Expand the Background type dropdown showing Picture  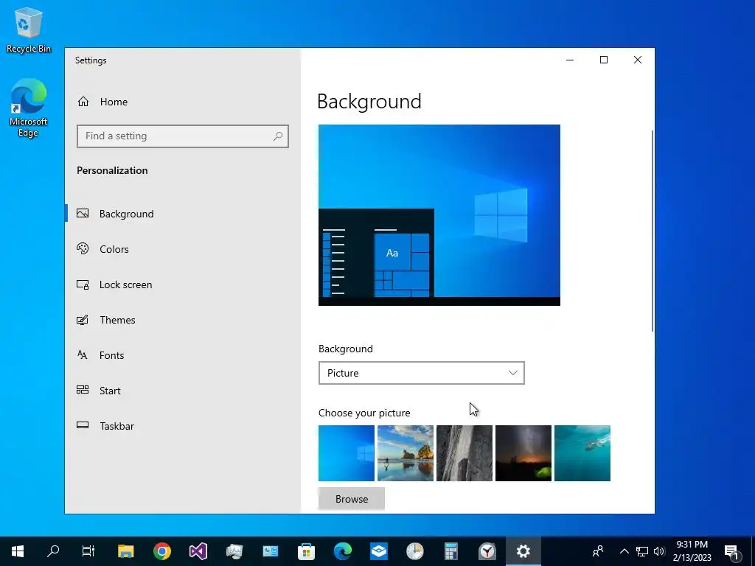pos(421,373)
